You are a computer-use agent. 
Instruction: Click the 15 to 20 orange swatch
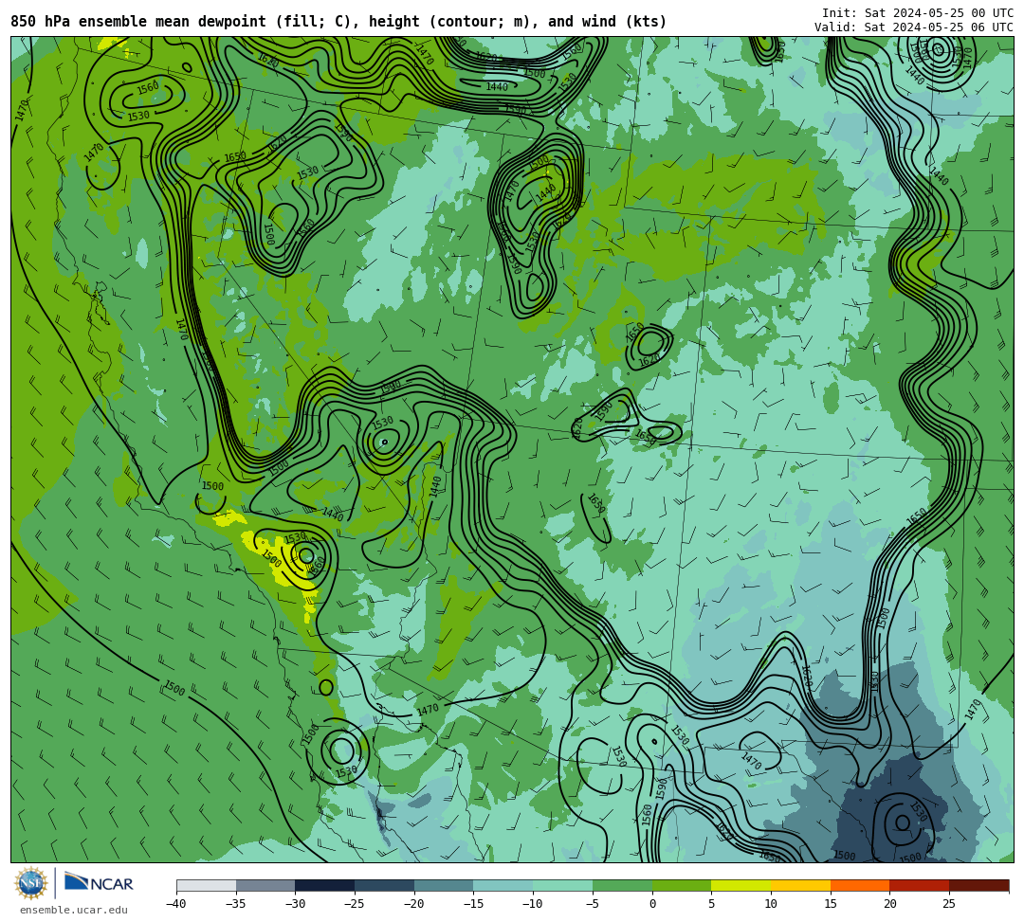[860, 885]
